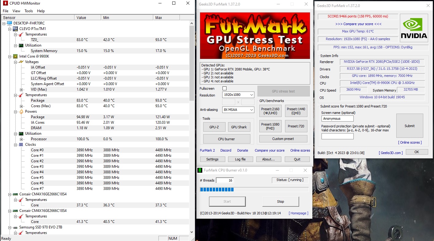Viewport: 434px width, 241px height.
Task: Click the CPU burner button
Action: (227, 139)
